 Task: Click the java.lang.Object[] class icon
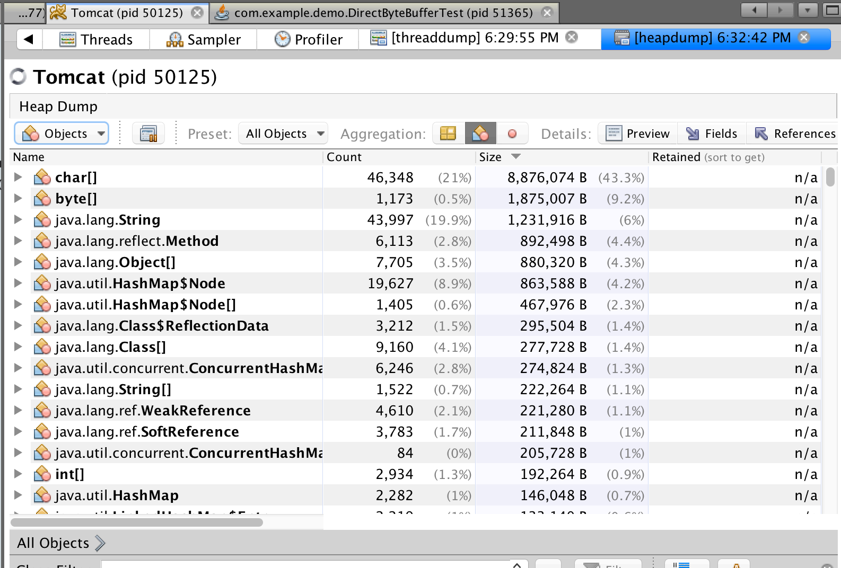tap(42, 262)
